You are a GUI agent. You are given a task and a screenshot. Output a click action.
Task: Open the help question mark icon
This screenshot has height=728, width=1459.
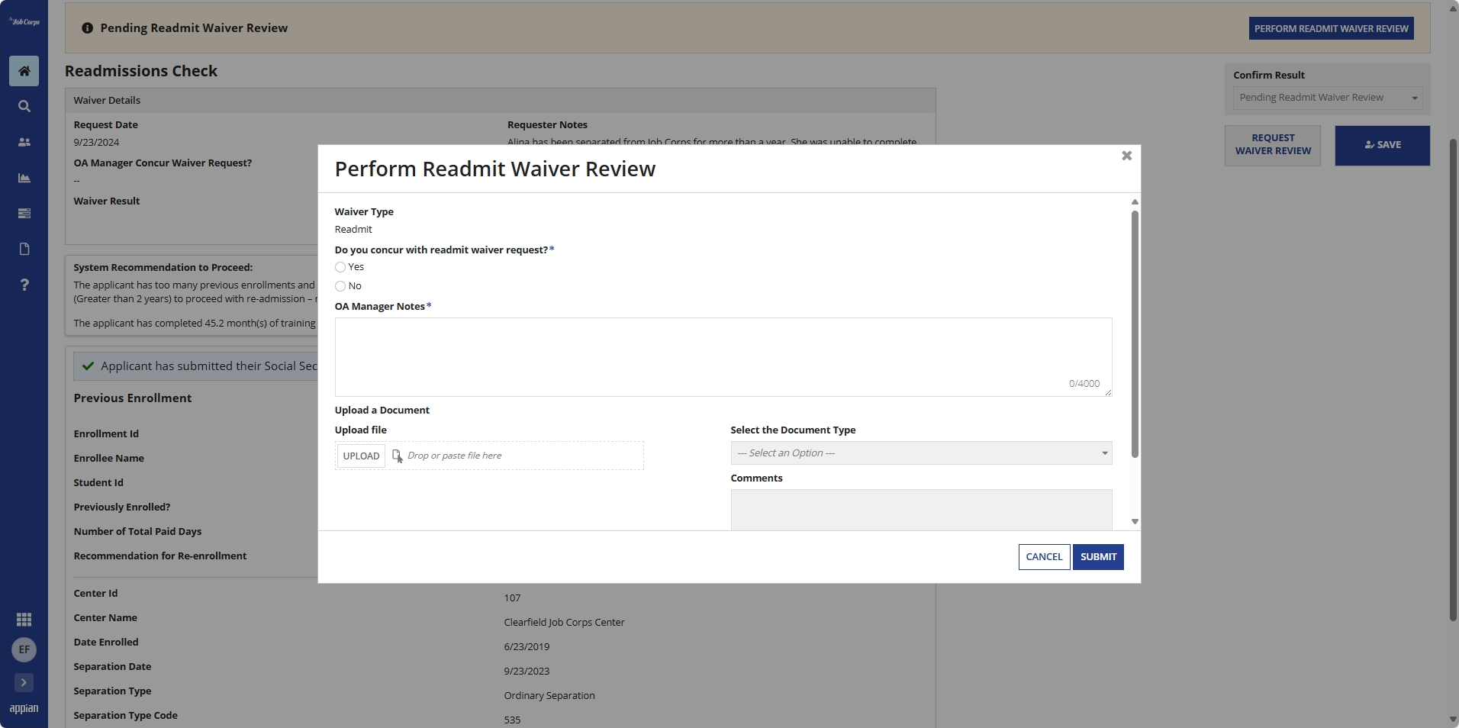click(24, 285)
